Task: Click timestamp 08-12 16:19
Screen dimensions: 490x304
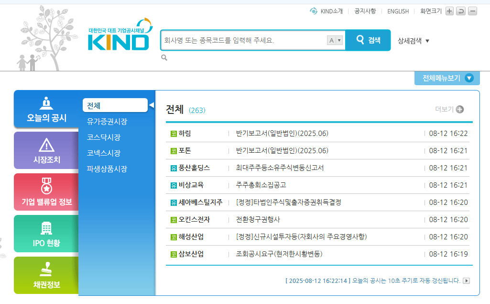Action: (448, 254)
